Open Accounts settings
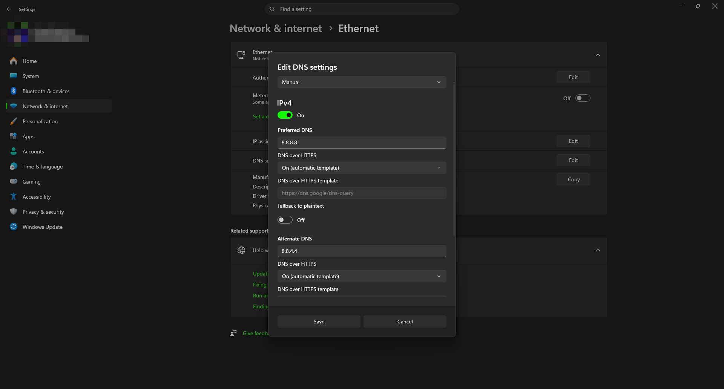Image resolution: width=724 pixels, height=389 pixels. coord(59,151)
